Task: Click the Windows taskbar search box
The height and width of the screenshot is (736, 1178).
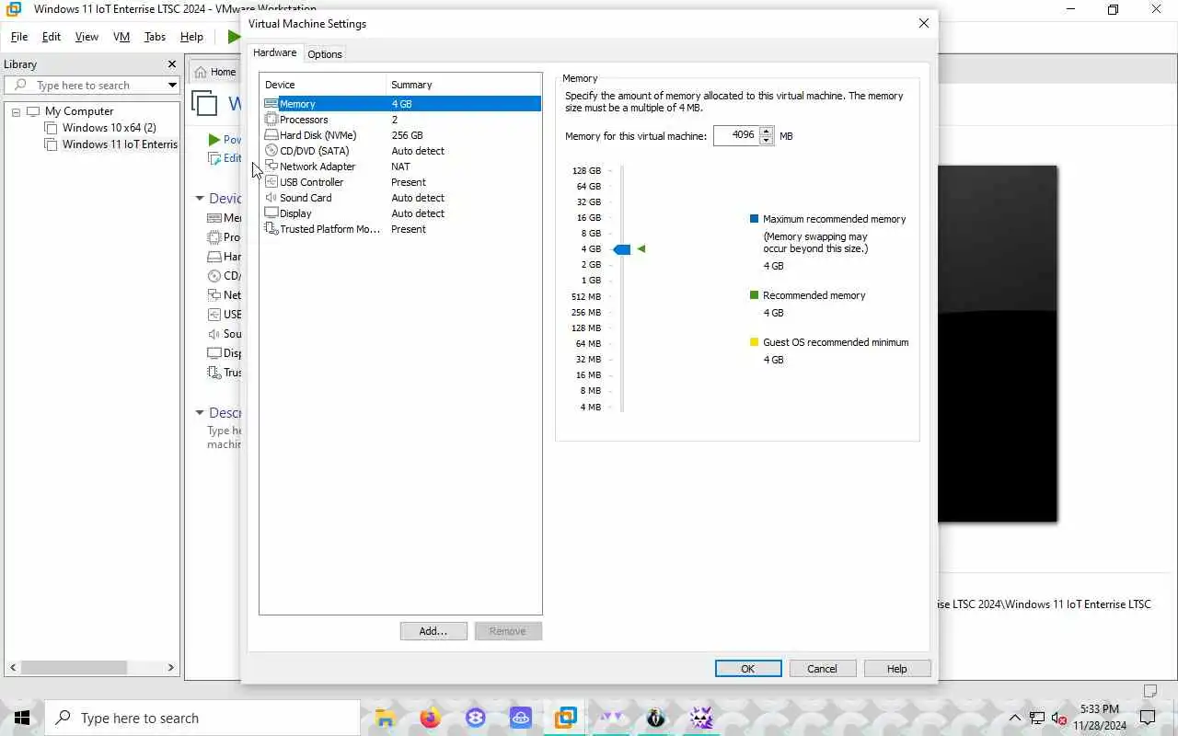Action: [202, 718]
